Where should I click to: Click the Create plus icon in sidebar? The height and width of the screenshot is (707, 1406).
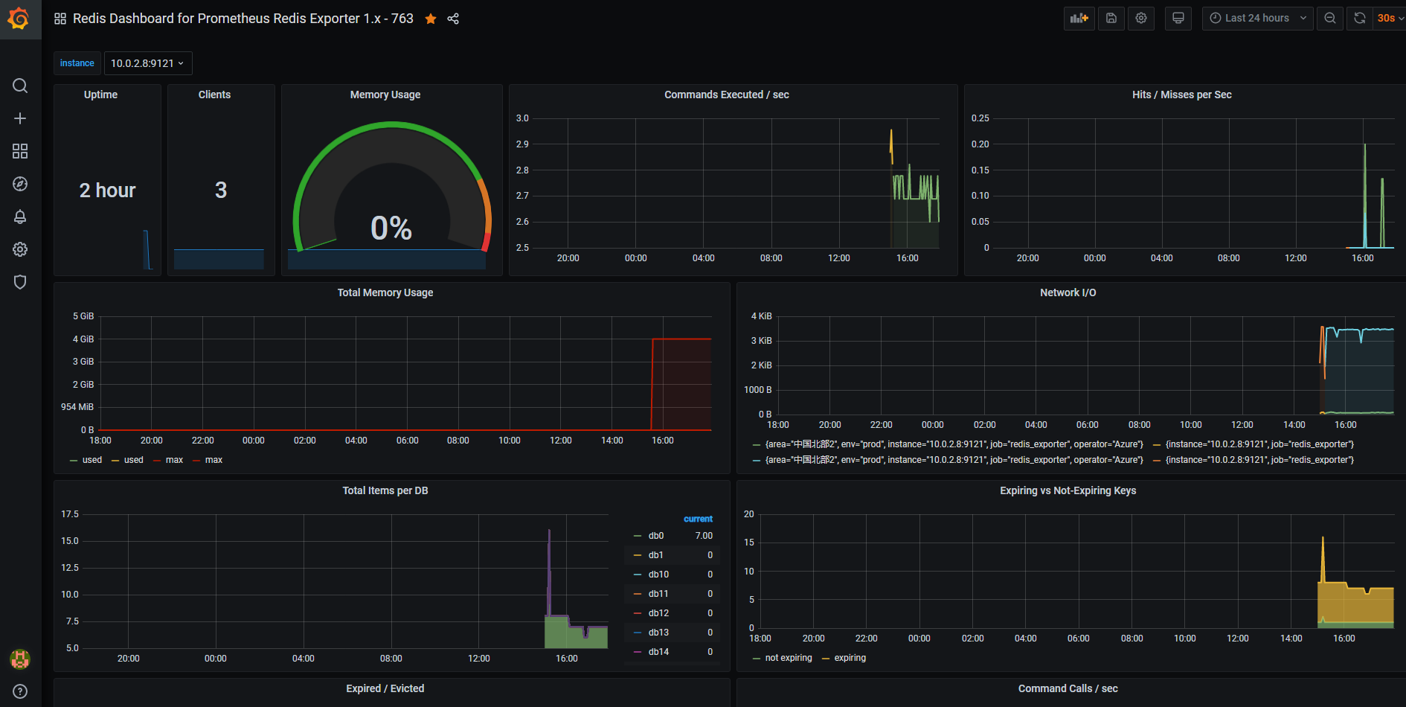20,118
